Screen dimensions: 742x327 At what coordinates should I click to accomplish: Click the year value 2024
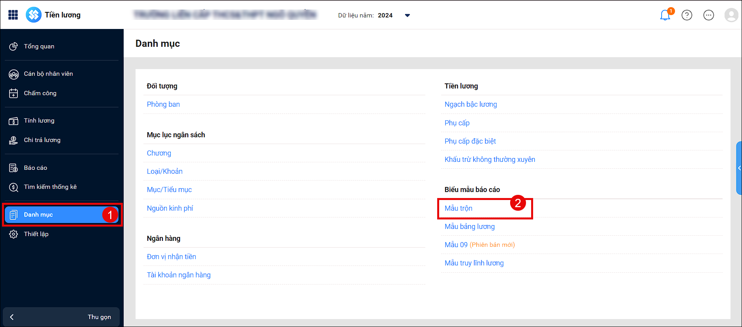(x=385, y=15)
